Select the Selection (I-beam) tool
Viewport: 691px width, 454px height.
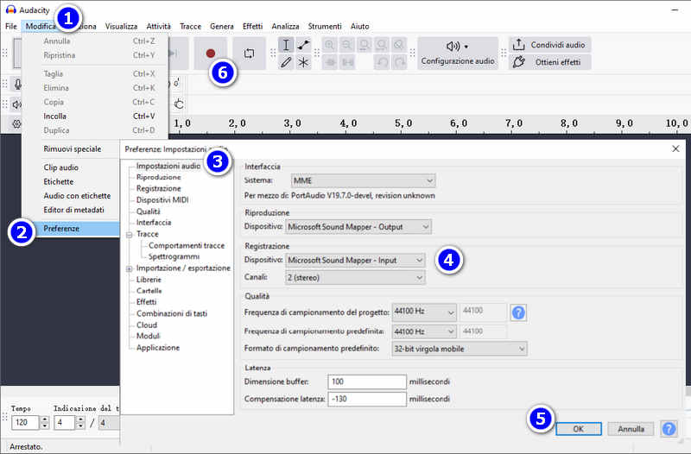(286, 45)
